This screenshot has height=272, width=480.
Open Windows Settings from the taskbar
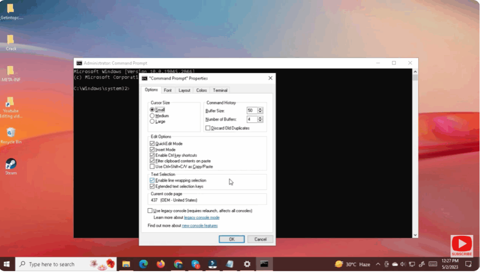(247, 264)
